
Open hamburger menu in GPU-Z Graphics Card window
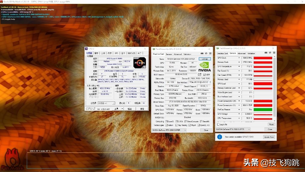click(210, 53)
